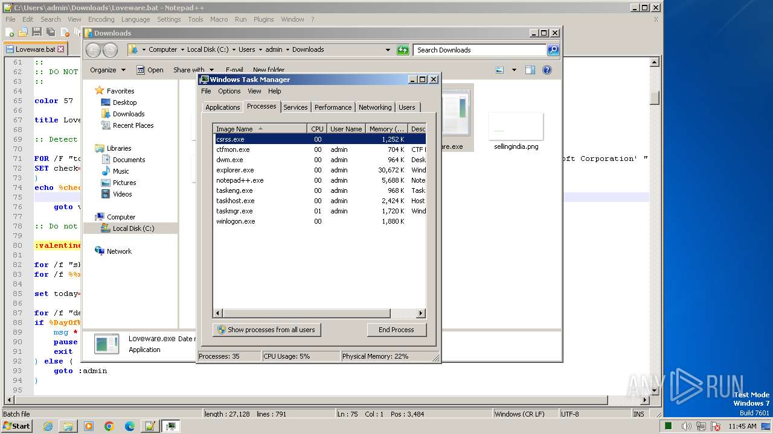Expand the Users breadcrumb arrow
Viewport: 773px width, 434px height.
coord(260,50)
